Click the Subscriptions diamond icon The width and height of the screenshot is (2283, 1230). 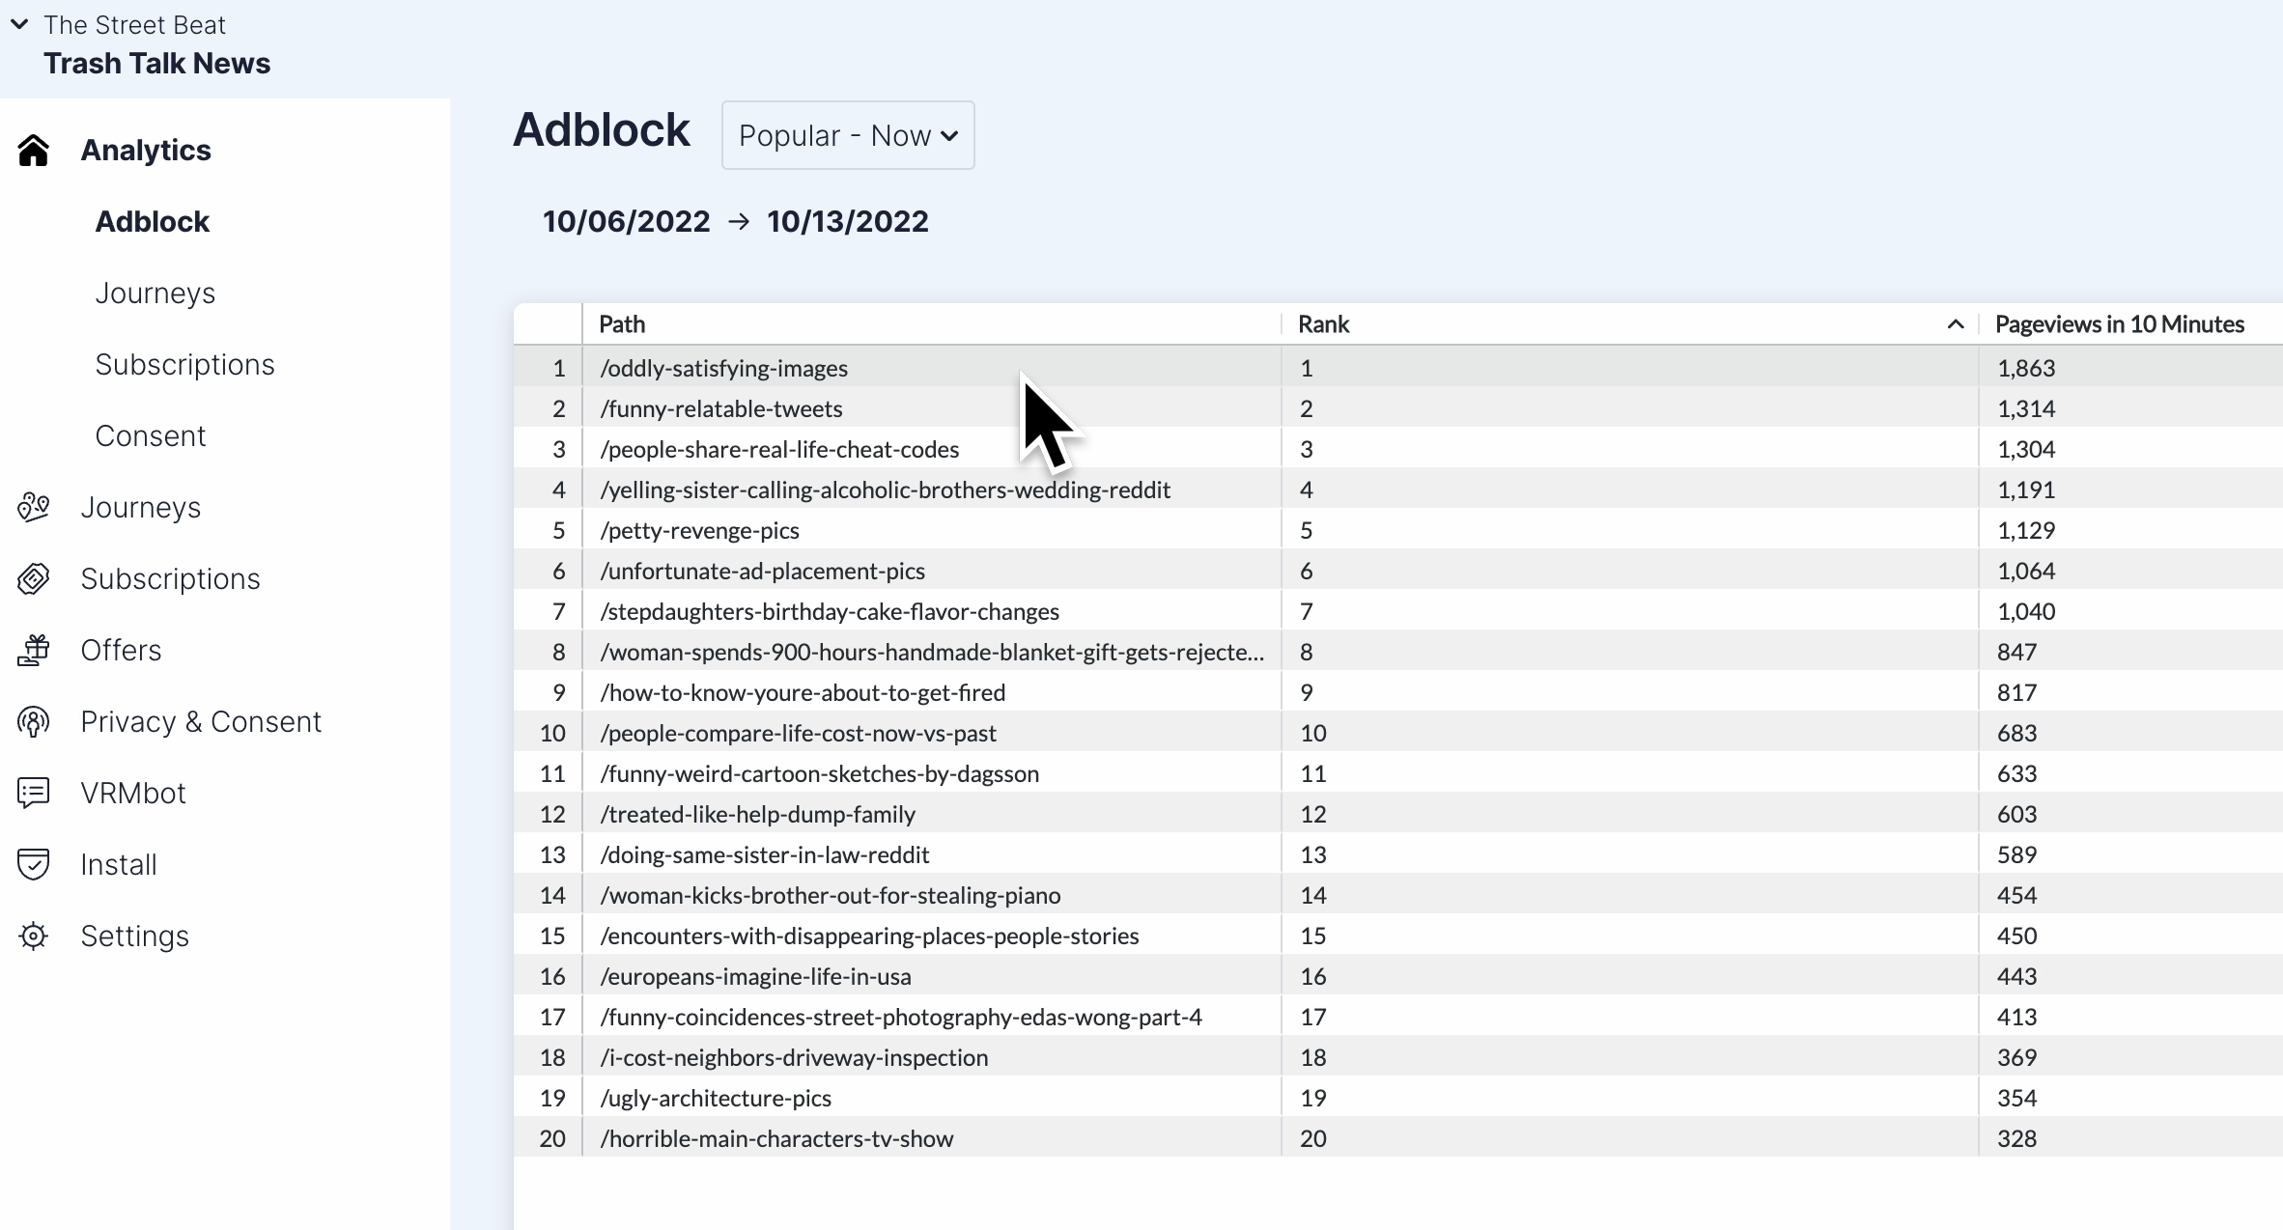point(34,579)
